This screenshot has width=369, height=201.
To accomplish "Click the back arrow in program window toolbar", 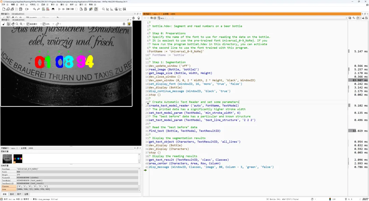I will 145,18.
